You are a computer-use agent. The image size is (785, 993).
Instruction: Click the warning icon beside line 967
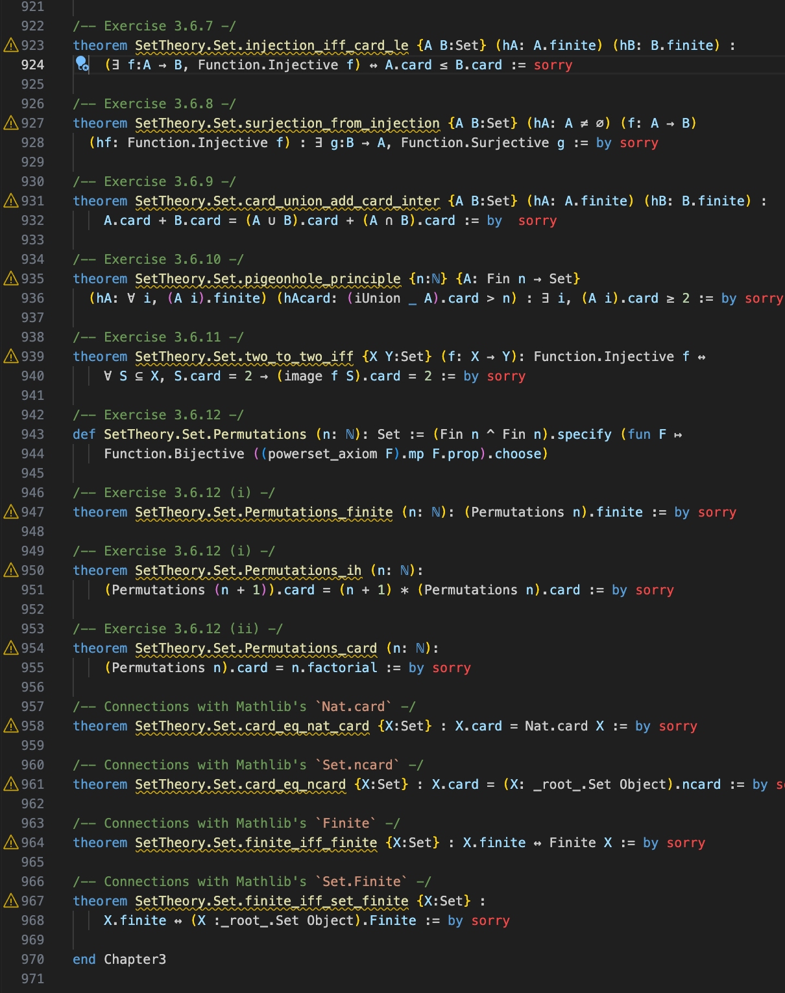click(11, 901)
